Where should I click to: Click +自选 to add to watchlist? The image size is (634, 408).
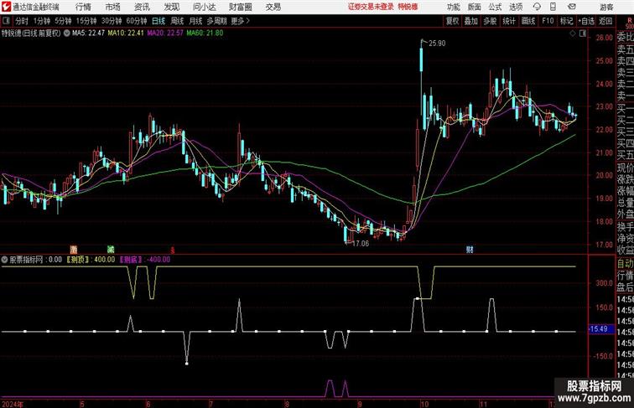tap(586, 21)
